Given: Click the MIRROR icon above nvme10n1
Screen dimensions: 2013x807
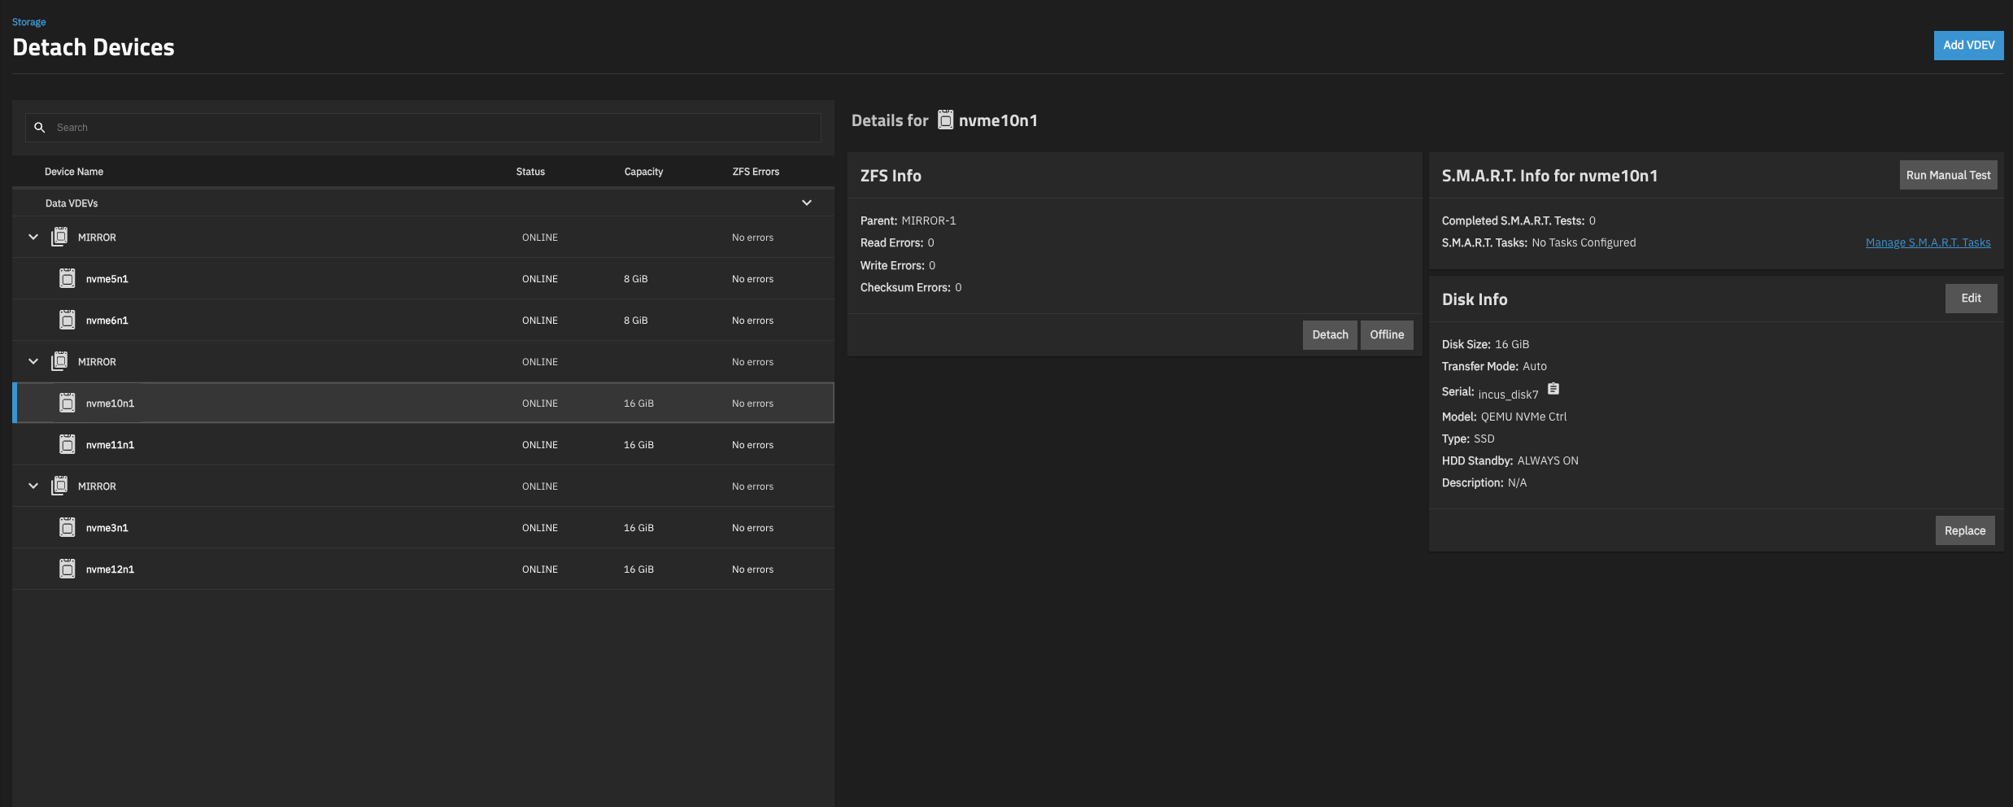Looking at the screenshot, I should click(59, 361).
